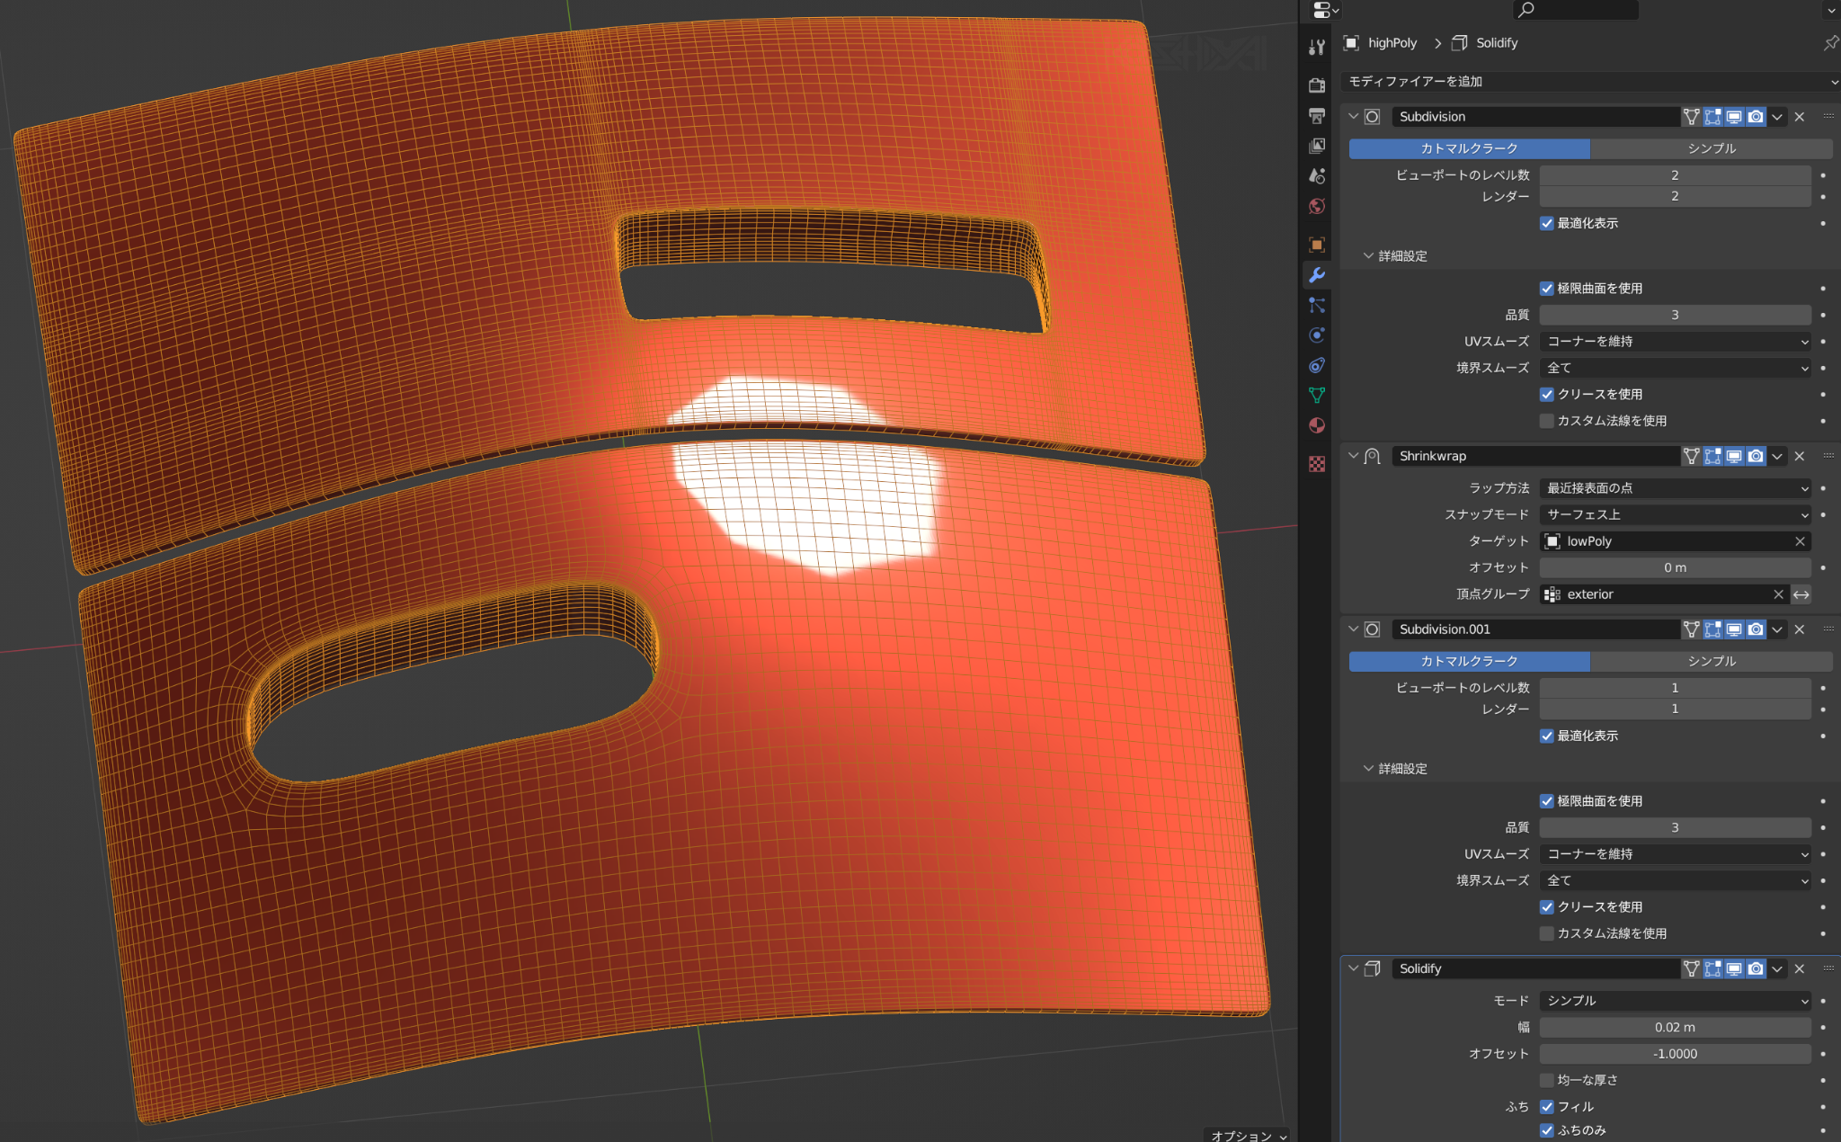Click the Solidify 幅 value field

pyautogui.click(x=1676, y=1027)
